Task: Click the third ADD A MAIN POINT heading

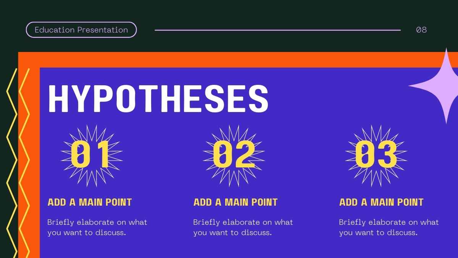Action: 381,202
